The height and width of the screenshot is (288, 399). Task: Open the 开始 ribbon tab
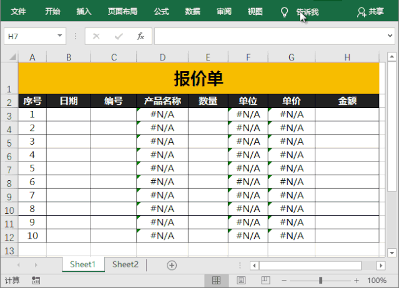pyautogui.click(x=52, y=12)
